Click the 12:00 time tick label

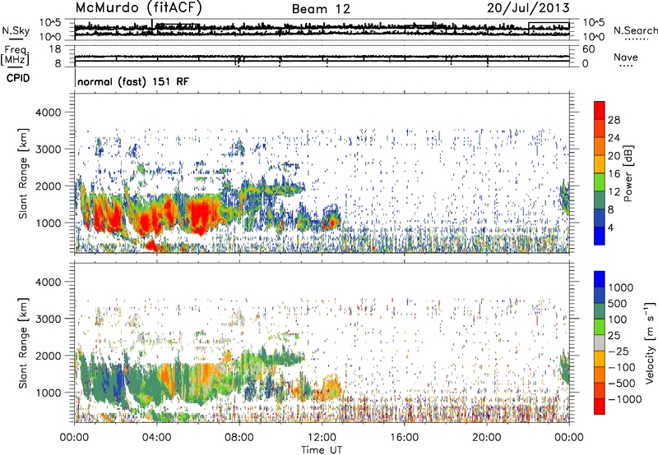(322, 438)
